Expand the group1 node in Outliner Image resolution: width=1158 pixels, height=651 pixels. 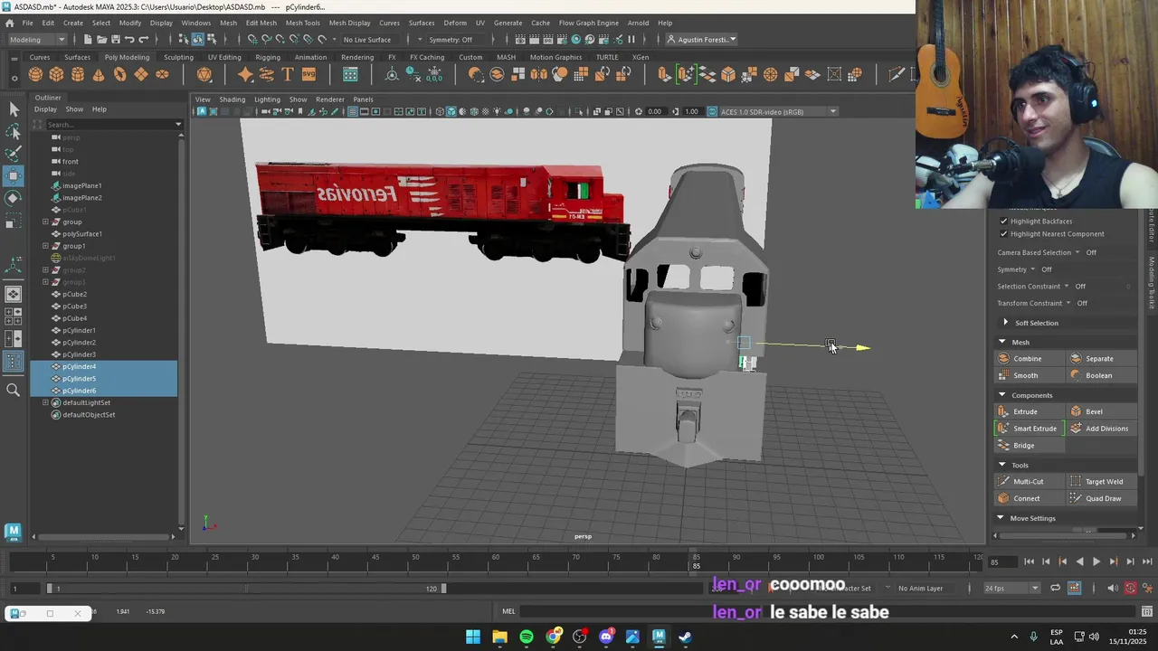pos(45,246)
